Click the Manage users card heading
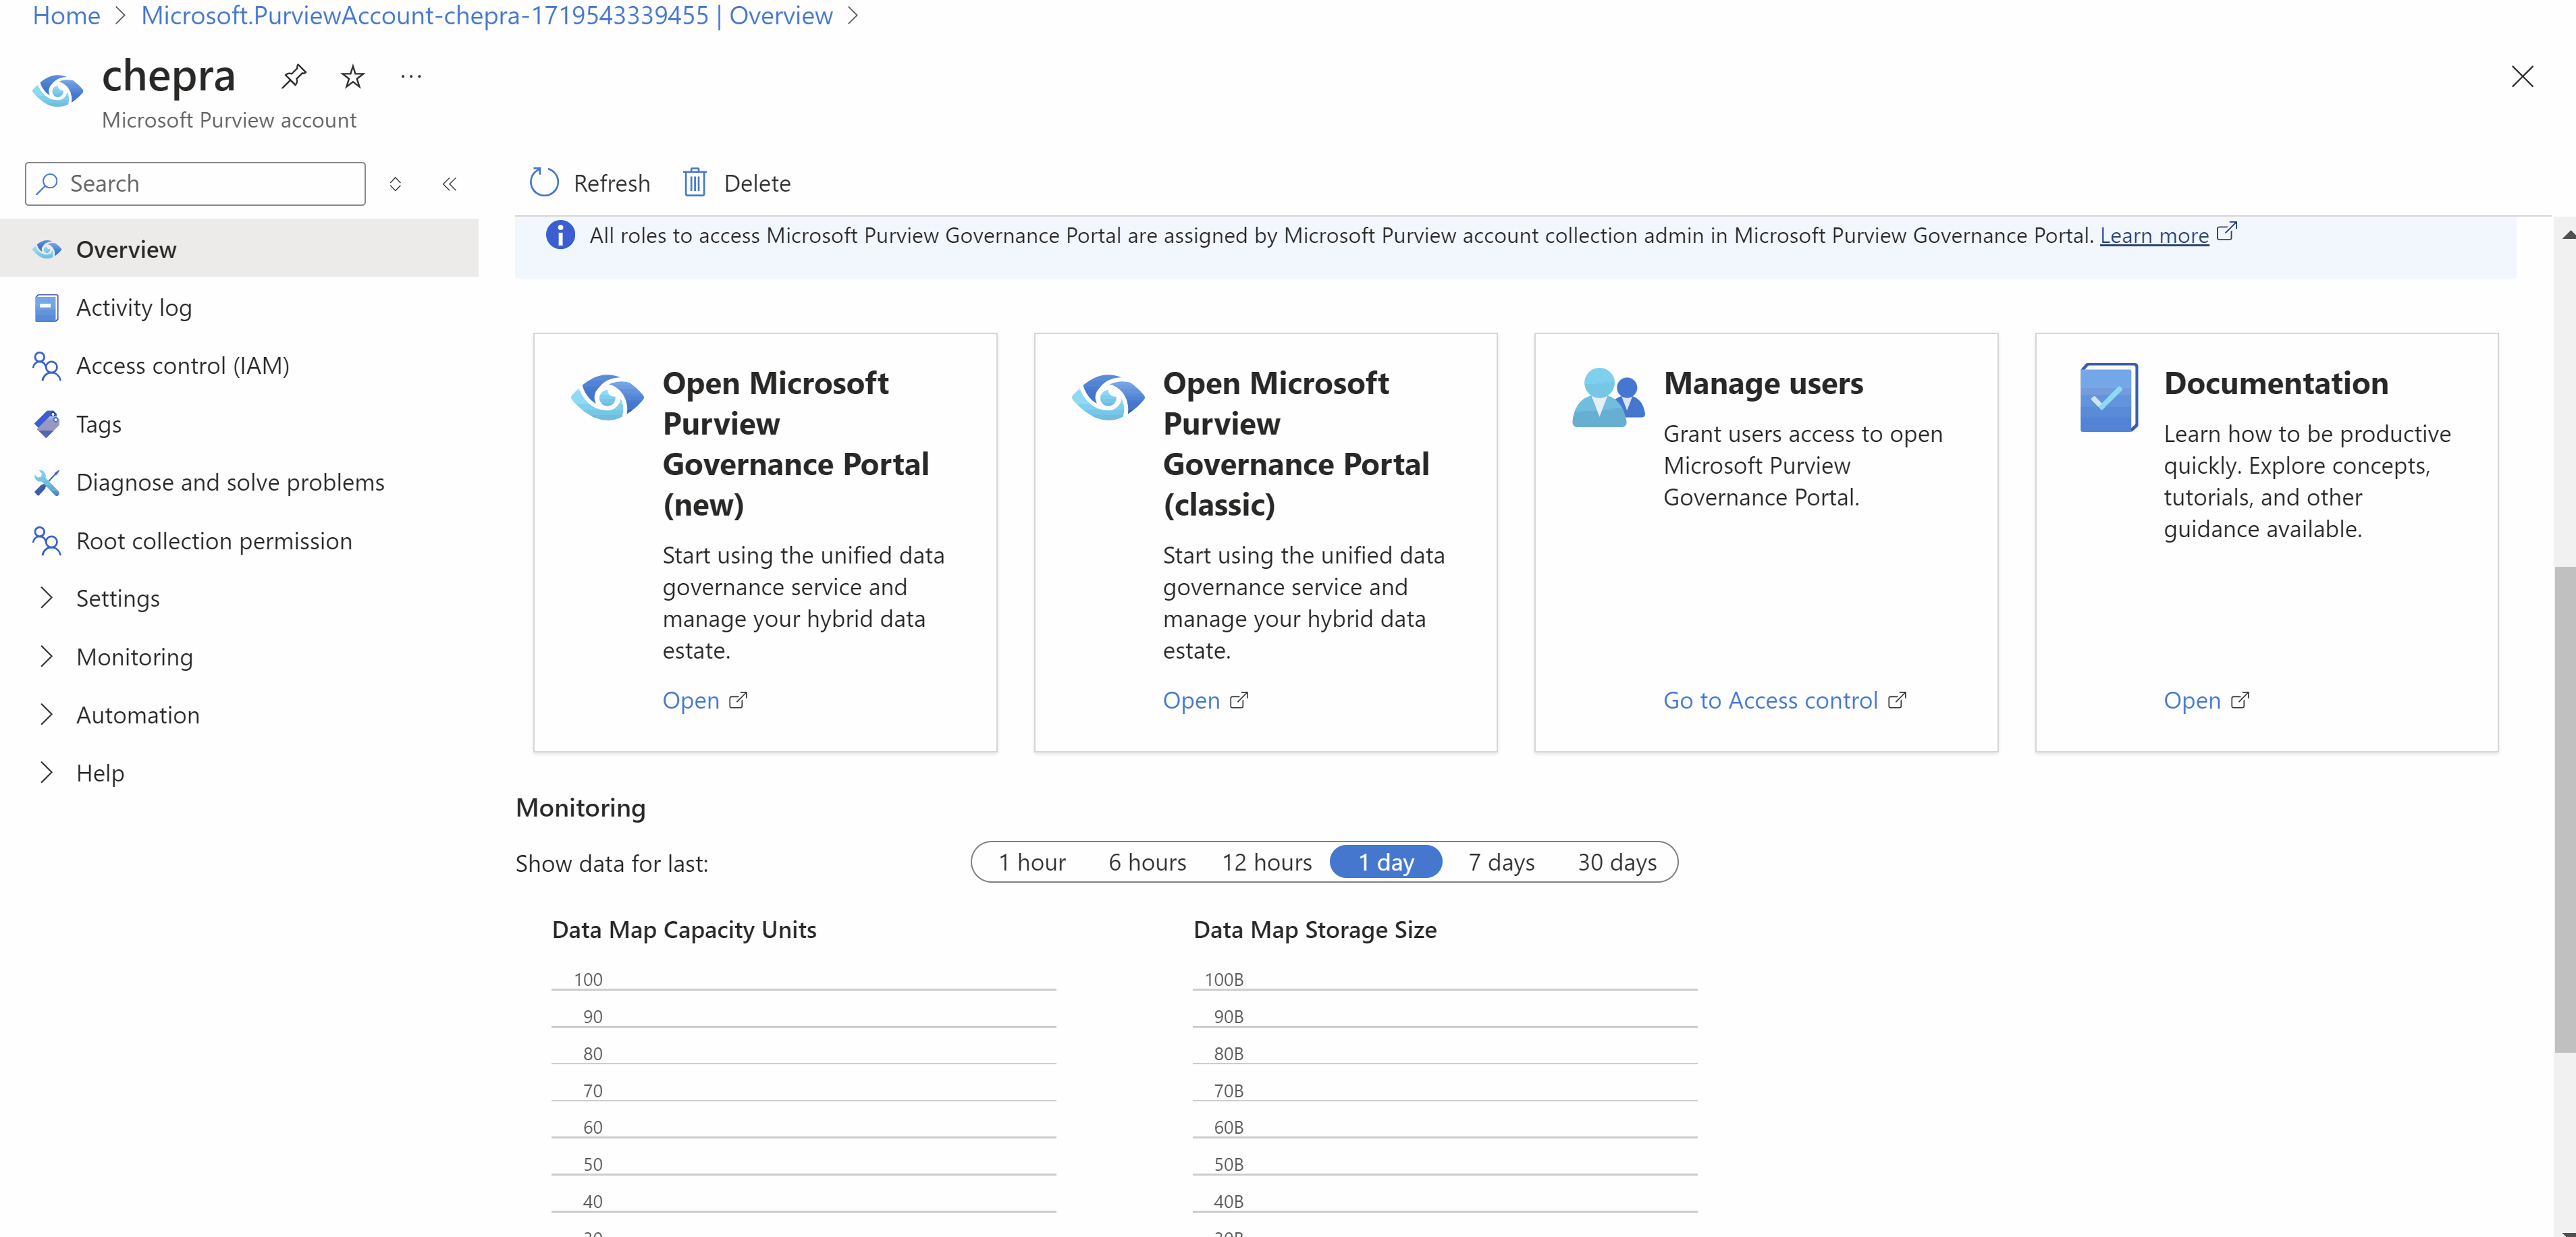Viewport: 2576px width, 1237px height. pos(1763,384)
